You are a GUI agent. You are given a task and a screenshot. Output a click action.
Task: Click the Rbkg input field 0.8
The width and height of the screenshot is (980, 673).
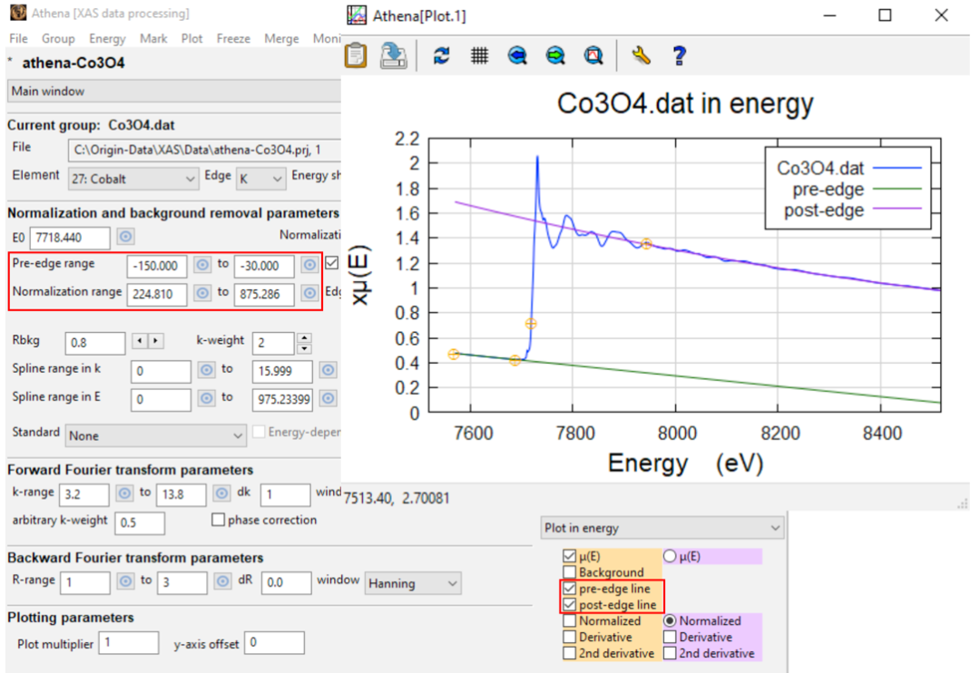[x=95, y=343]
